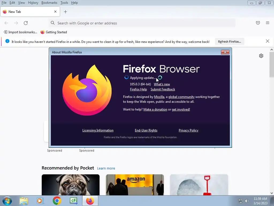Viewport: 274px width, 206px height.
Task: Open the Amazon Pocket story thumbnail
Action: tap(135, 185)
